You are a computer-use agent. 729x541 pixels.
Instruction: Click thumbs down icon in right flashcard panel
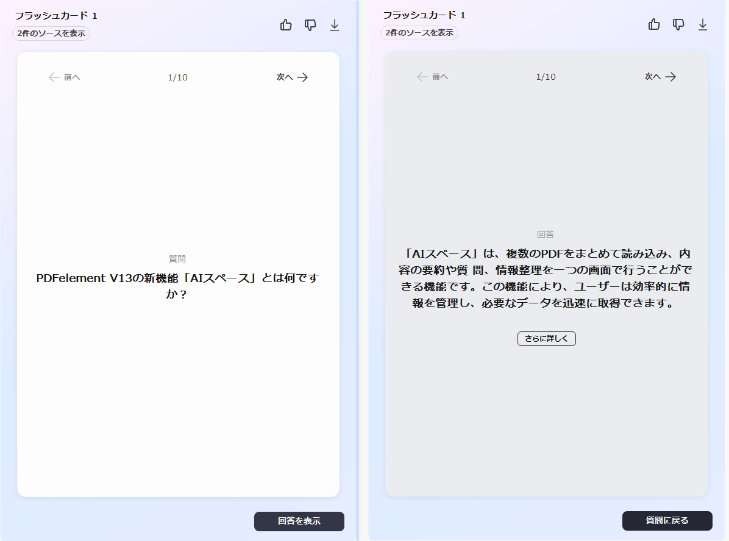(678, 24)
